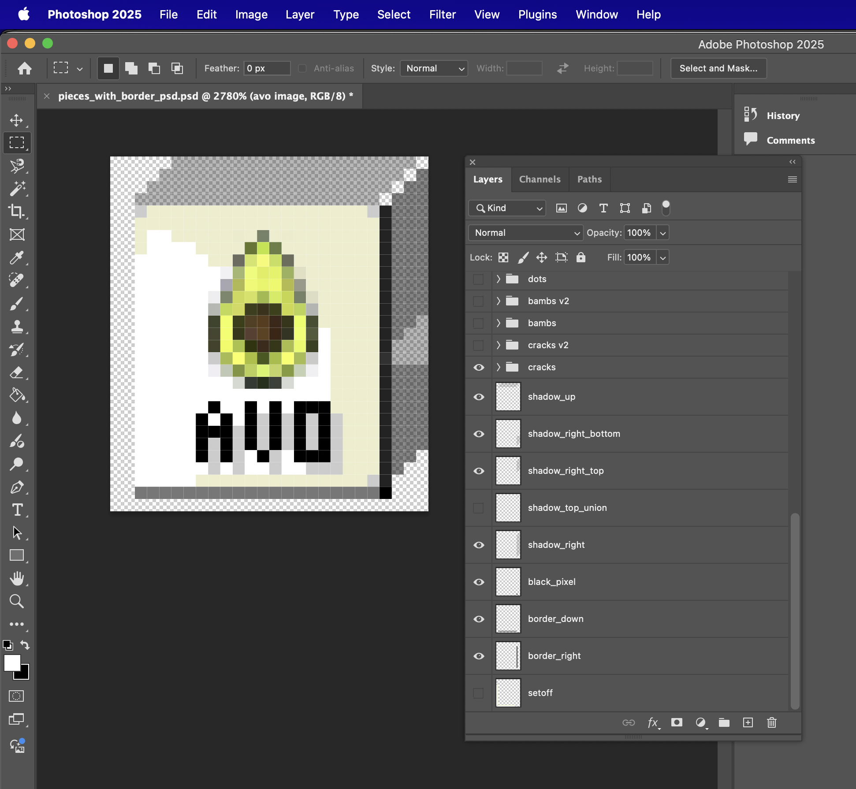Open the layer blend mode dropdown
Image resolution: width=856 pixels, height=789 pixels.
pyautogui.click(x=526, y=233)
